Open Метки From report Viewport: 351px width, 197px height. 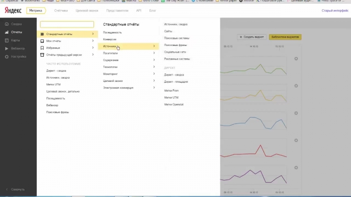(x=171, y=91)
